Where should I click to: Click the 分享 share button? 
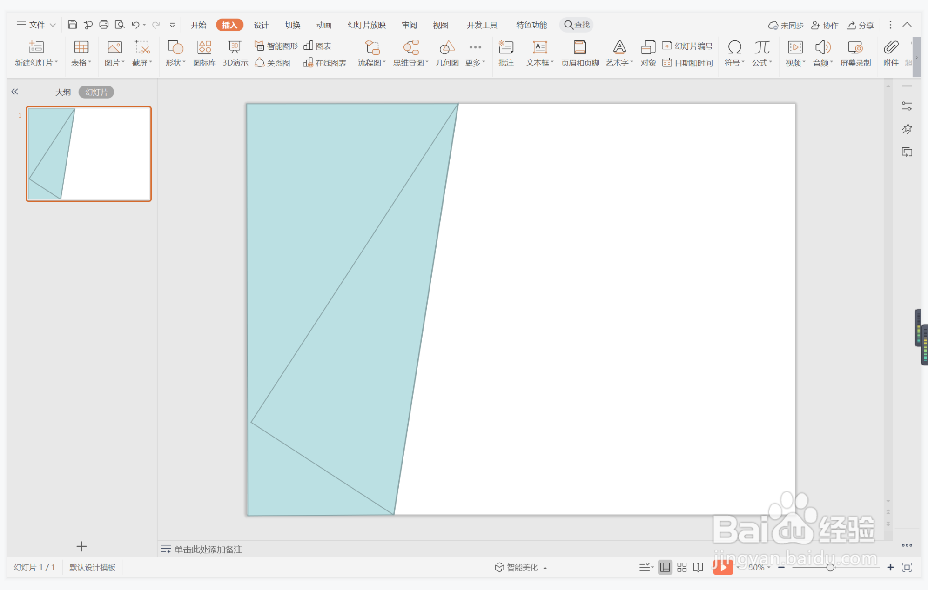point(860,25)
